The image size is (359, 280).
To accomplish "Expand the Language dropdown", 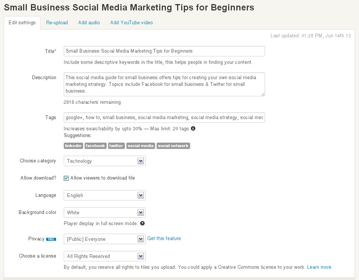I will [104, 196].
